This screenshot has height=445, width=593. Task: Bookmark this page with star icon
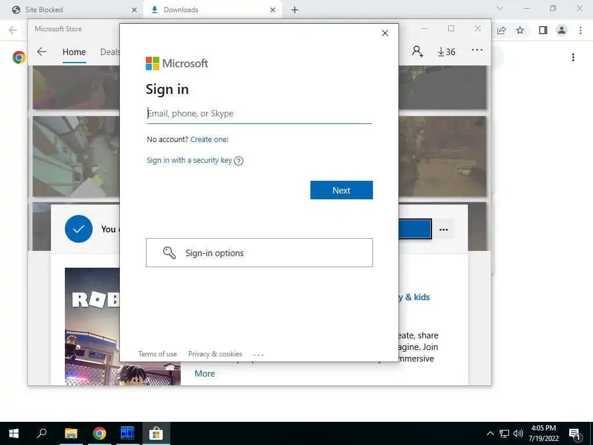[x=520, y=30]
